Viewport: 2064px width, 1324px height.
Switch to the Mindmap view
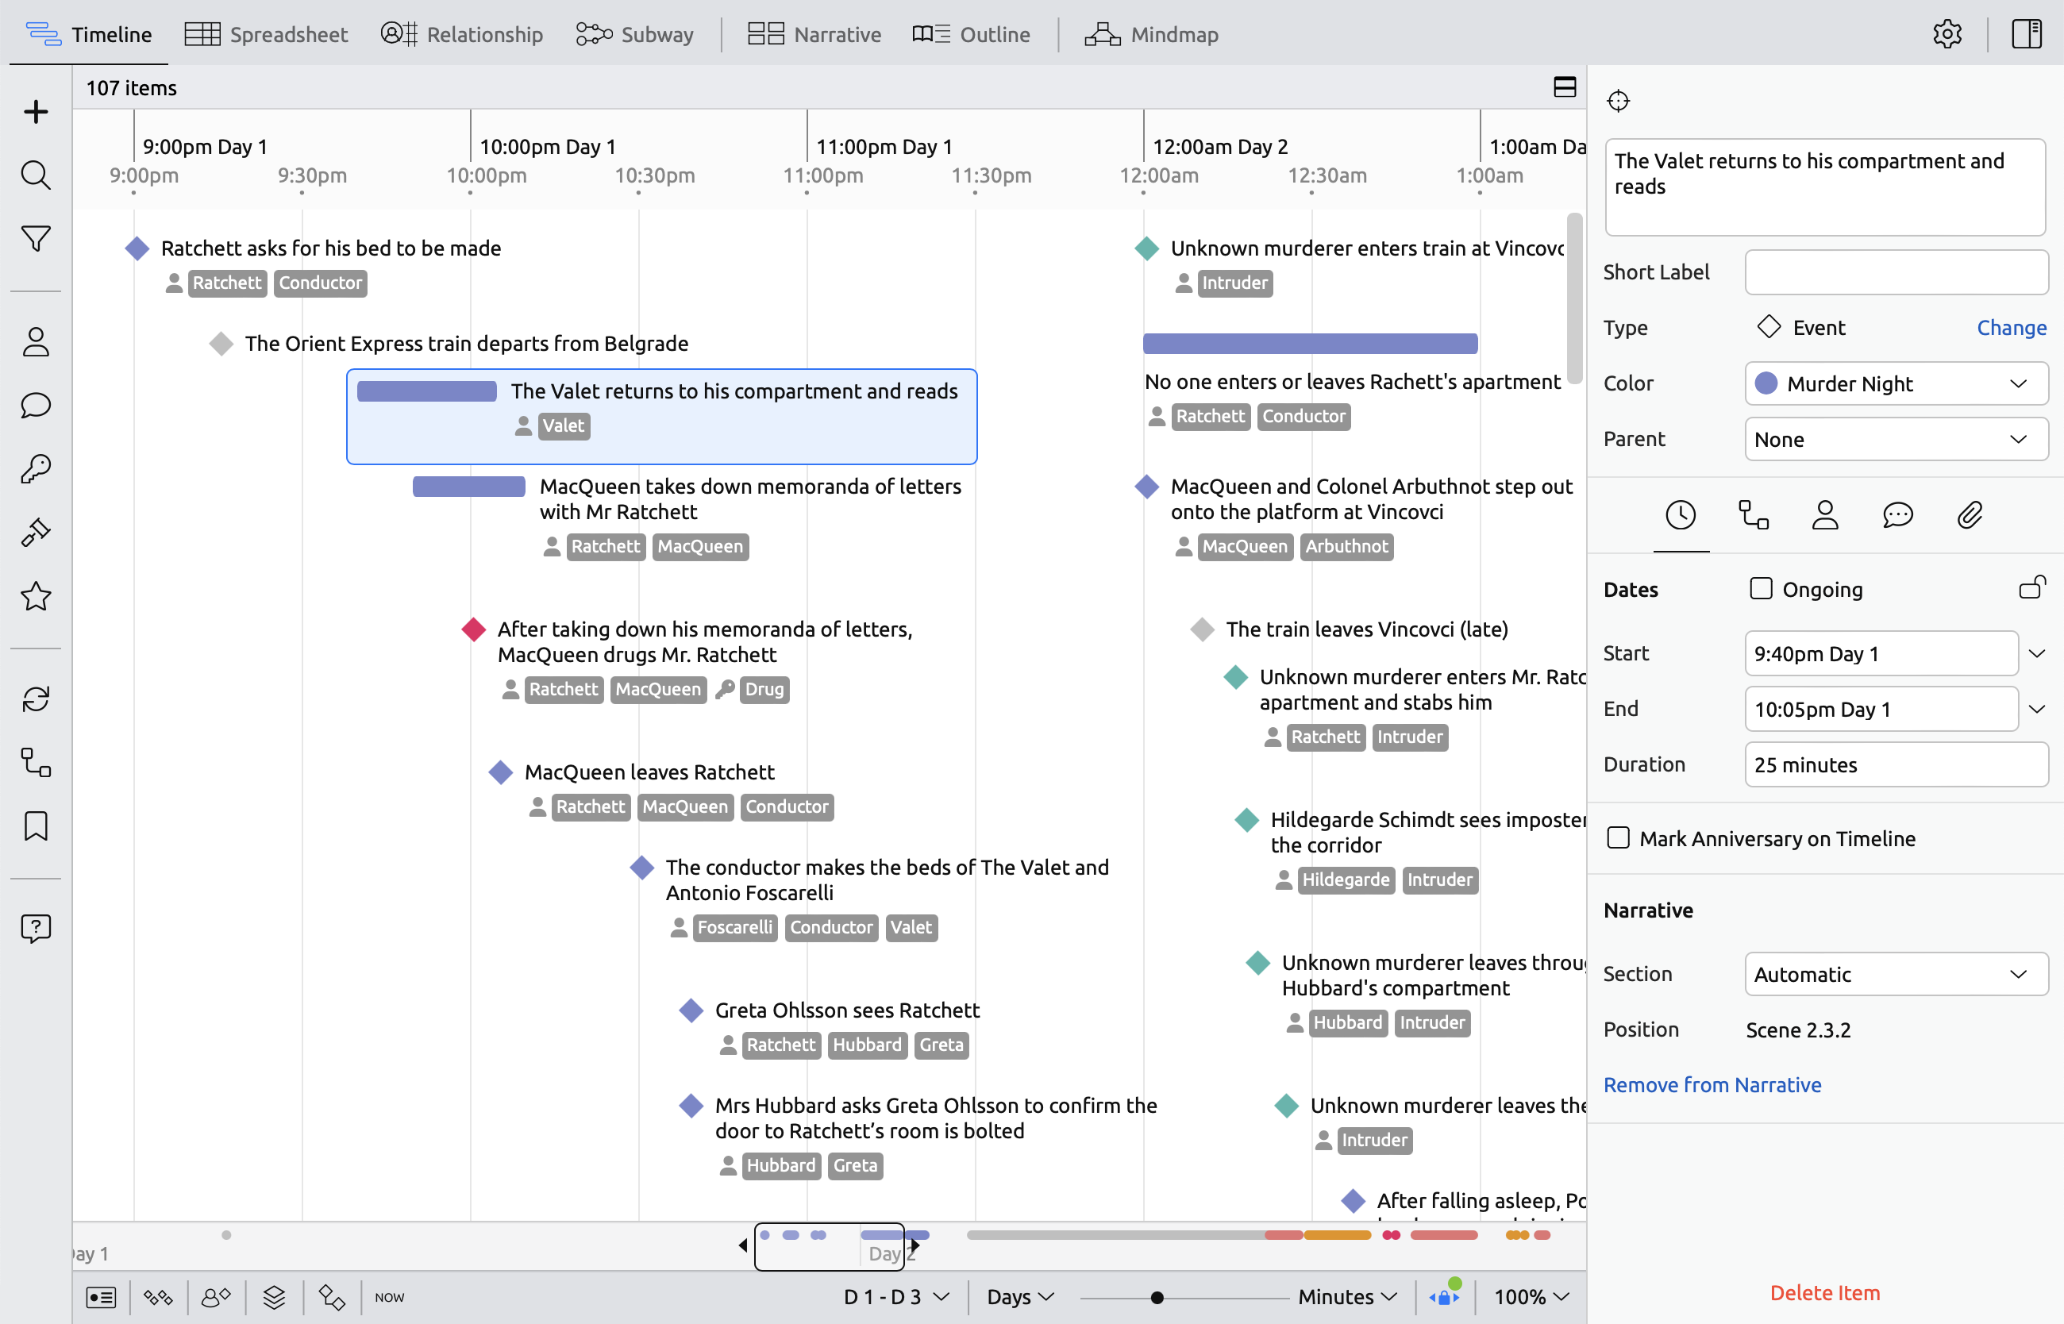pos(1152,34)
